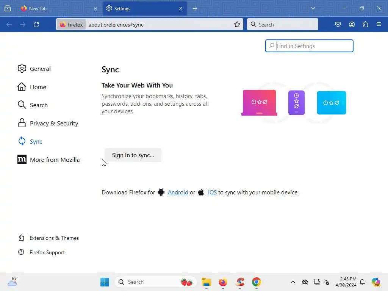Switch to the Settings tab
Screen dimensions: 388x291
(145, 8)
